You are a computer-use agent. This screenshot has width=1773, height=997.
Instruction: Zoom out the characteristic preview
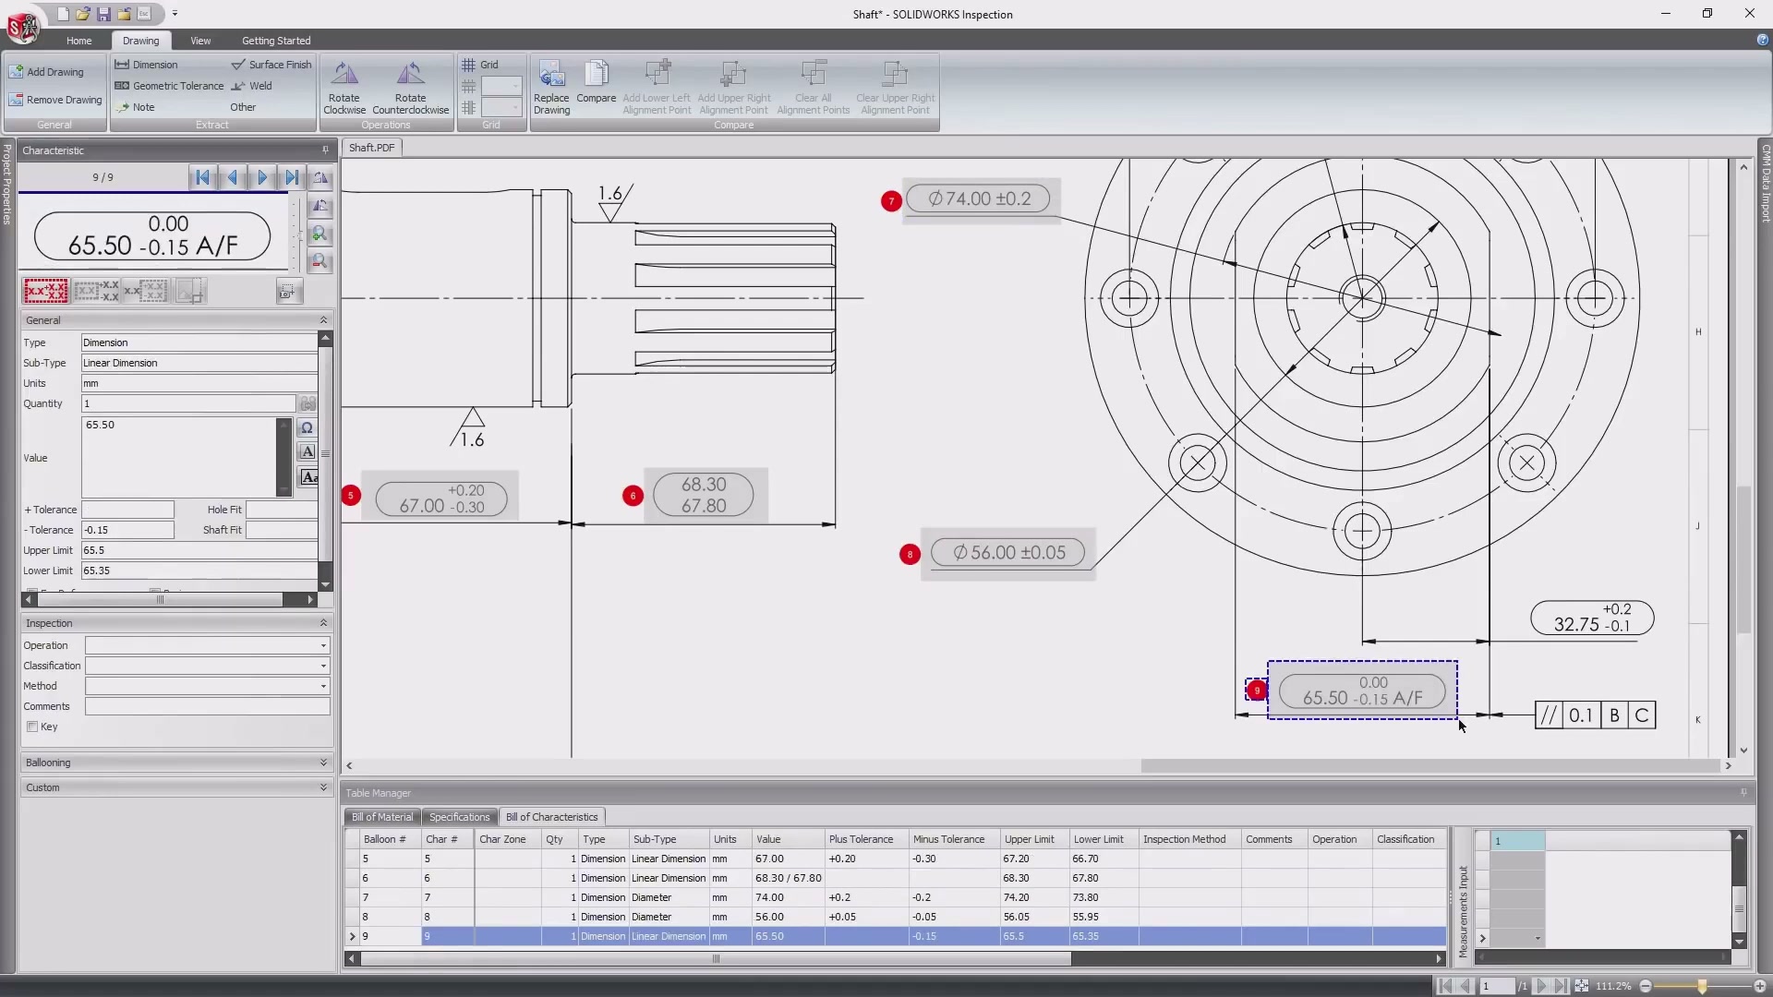click(x=320, y=262)
